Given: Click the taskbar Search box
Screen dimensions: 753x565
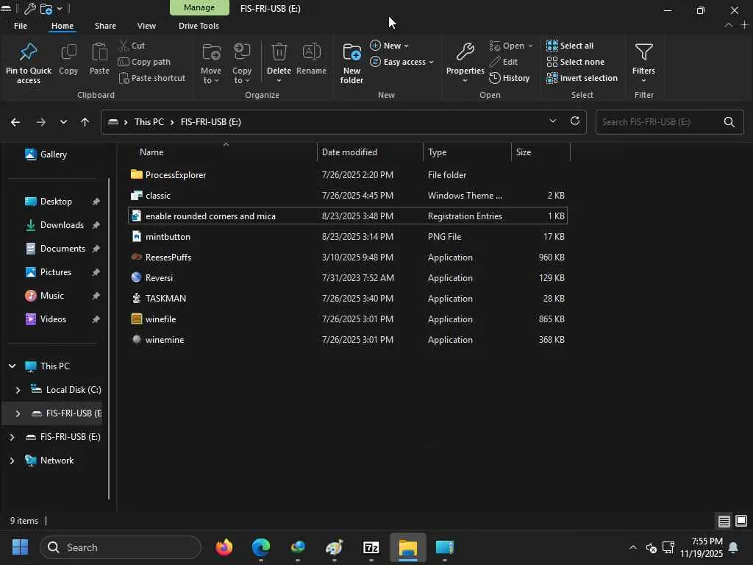Looking at the screenshot, I should coord(121,547).
